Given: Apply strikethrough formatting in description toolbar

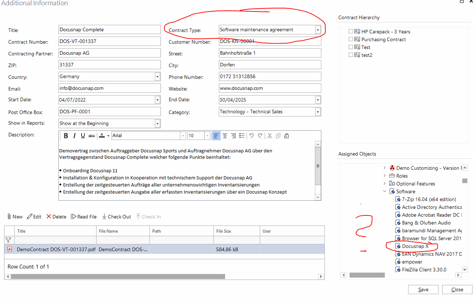Looking at the screenshot, I should 92,136.
